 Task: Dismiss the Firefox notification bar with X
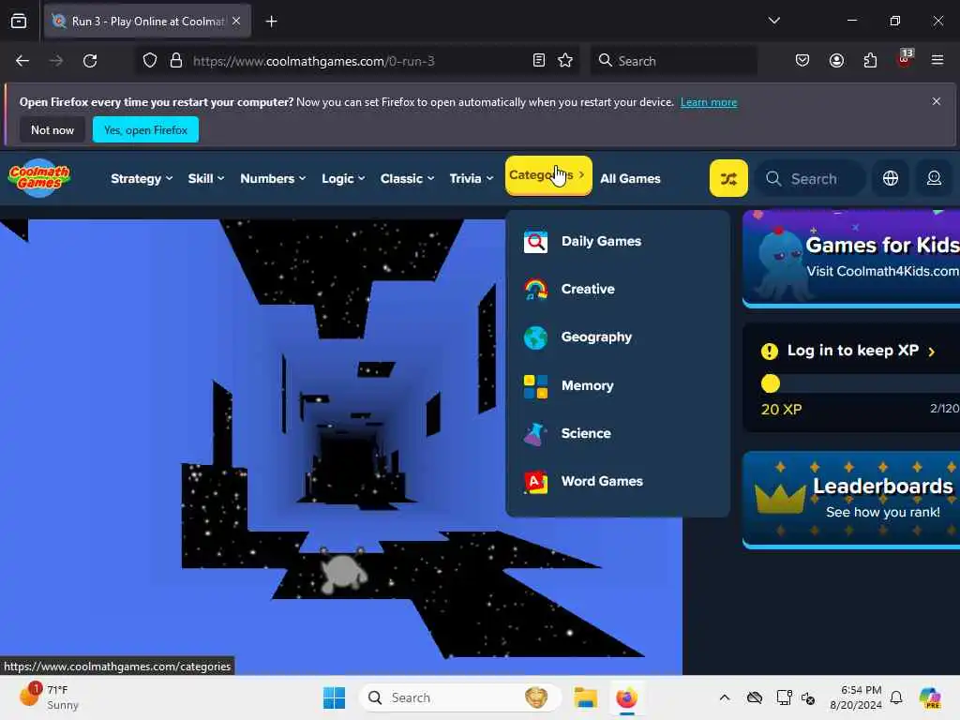coord(937,101)
